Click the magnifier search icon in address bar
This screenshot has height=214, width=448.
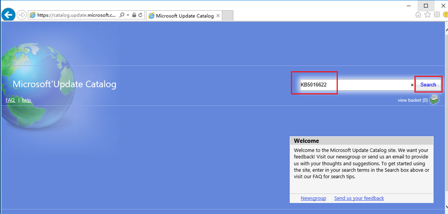pos(122,15)
